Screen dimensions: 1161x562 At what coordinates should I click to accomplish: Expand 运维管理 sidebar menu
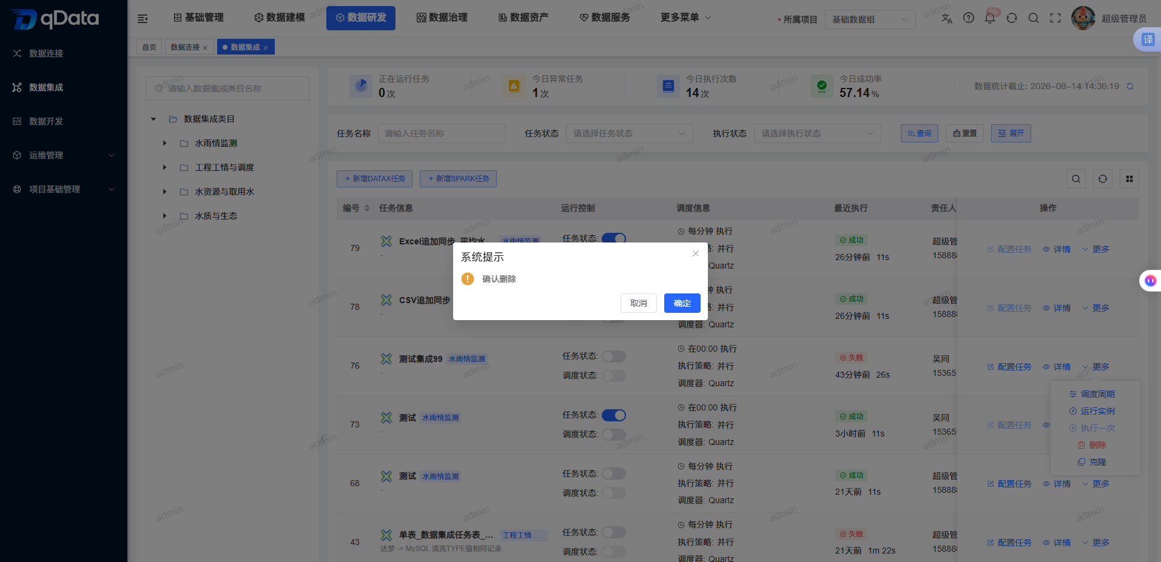click(64, 155)
